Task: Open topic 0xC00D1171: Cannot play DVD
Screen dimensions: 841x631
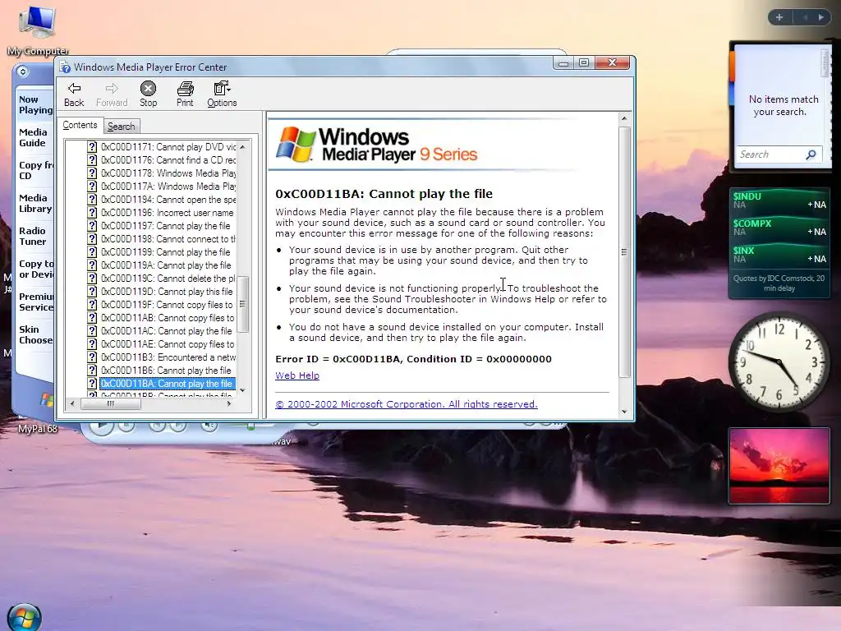Action: 168,147
